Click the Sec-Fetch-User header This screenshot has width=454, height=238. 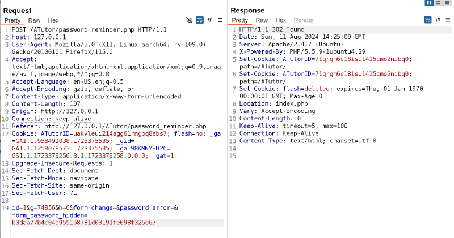click(44, 193)
